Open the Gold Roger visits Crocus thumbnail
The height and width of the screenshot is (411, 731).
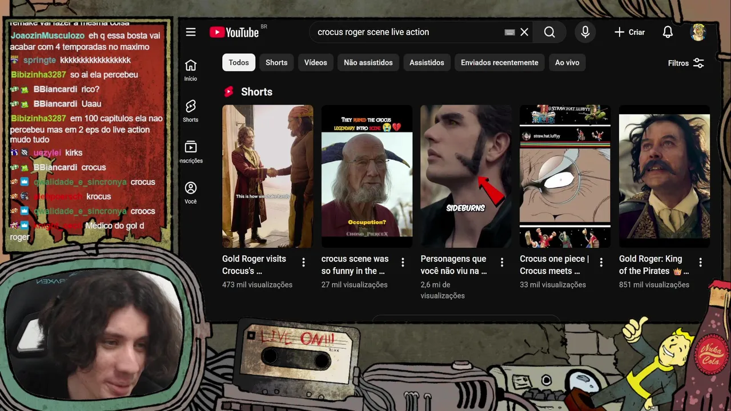267,176
